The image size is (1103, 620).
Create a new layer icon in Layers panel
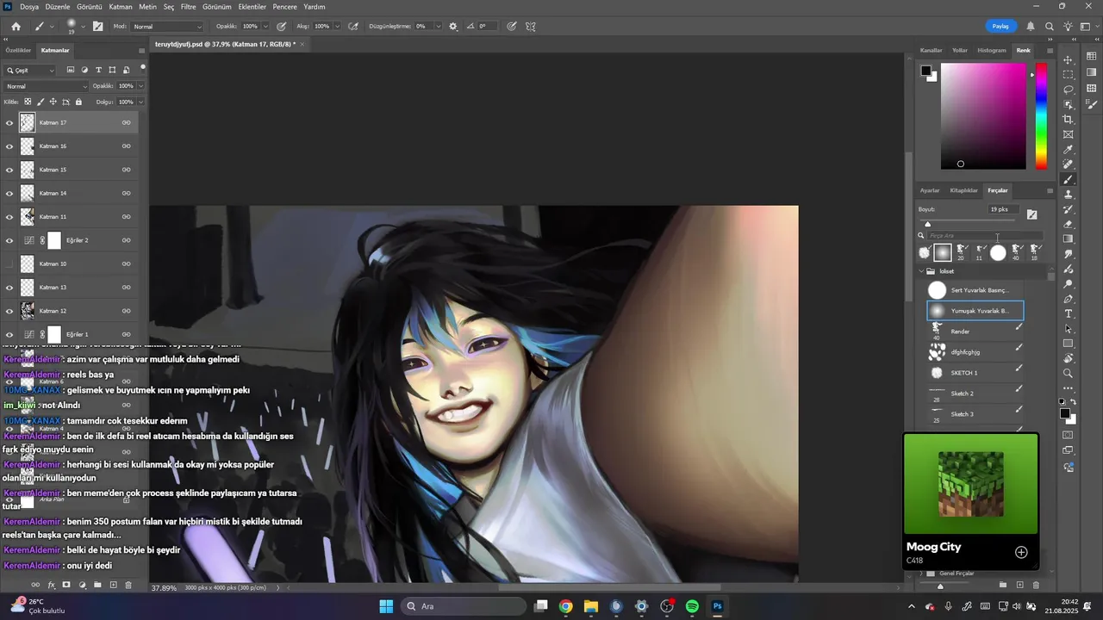point(113,585)
